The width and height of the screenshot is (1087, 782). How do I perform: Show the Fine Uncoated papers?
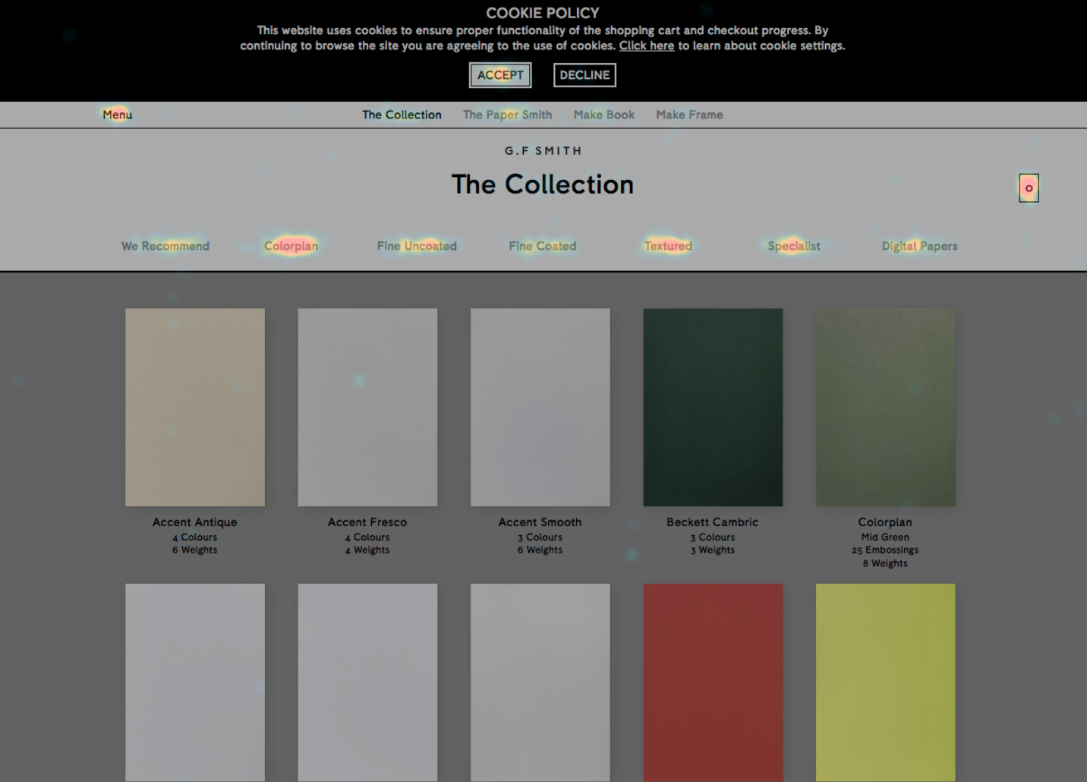click(x=417, y=246)
